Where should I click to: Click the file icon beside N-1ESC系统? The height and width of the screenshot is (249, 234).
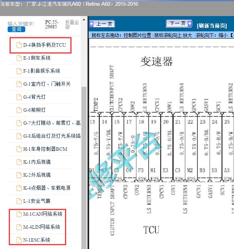click(x=19, y=240)
